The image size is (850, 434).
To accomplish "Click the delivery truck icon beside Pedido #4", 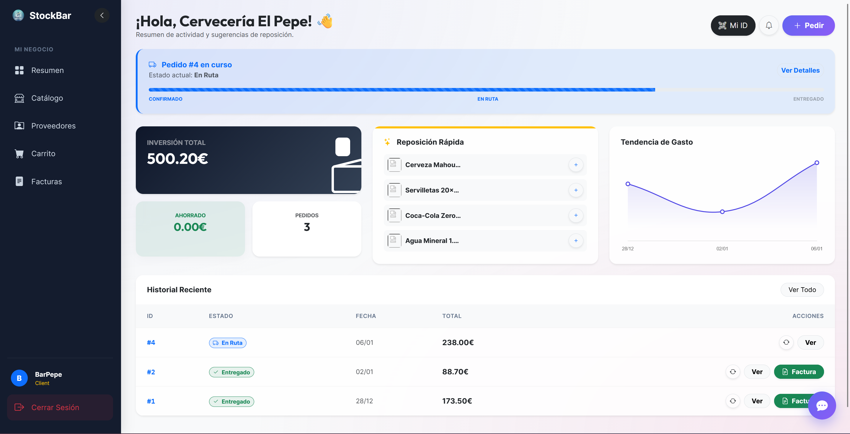I will click(152, 65).
